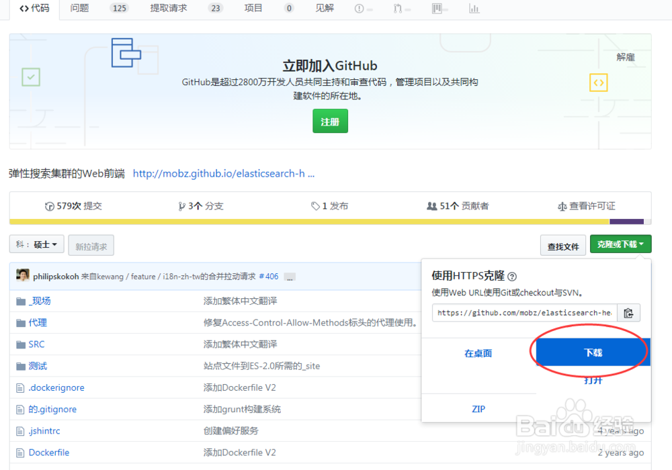The image size is (672, 470).
Task: View the 51个 贡献者 contributors
Action: [x=458, y=206]
